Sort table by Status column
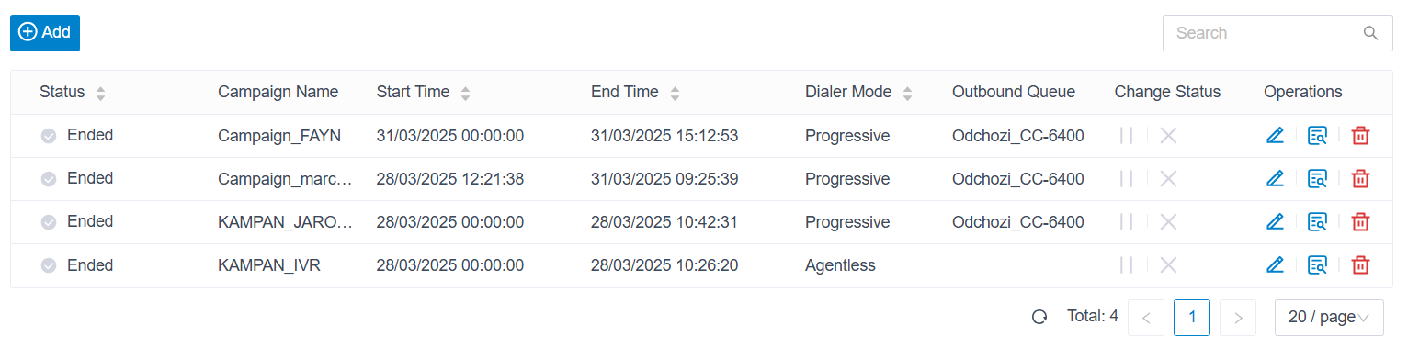This screenshot has height=348, width=1408. coord(100,93)
